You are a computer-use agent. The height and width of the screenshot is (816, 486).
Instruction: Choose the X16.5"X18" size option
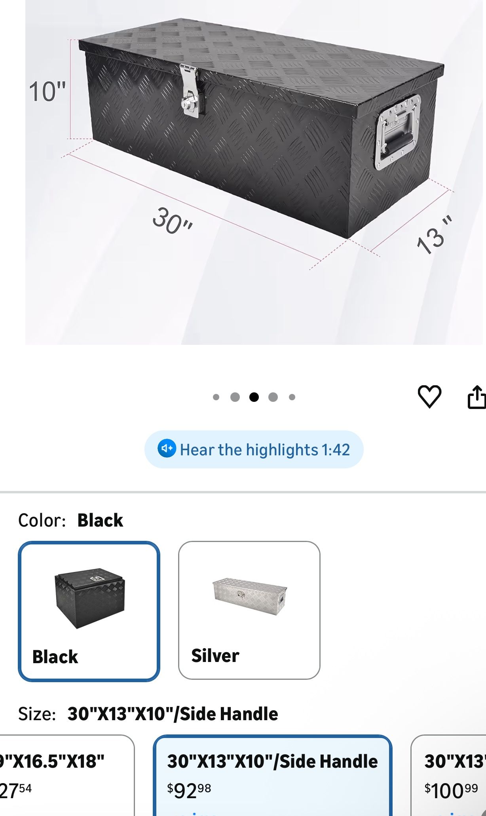[x=66, y=775]
